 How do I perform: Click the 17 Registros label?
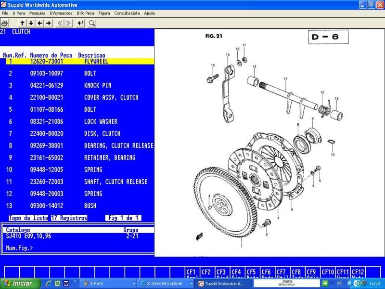click(69, 218)
